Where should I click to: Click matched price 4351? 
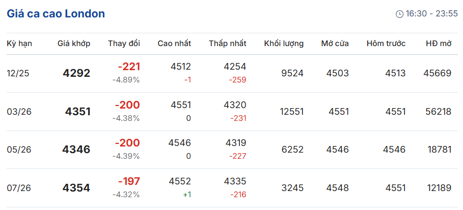click(x=78, y=112)
